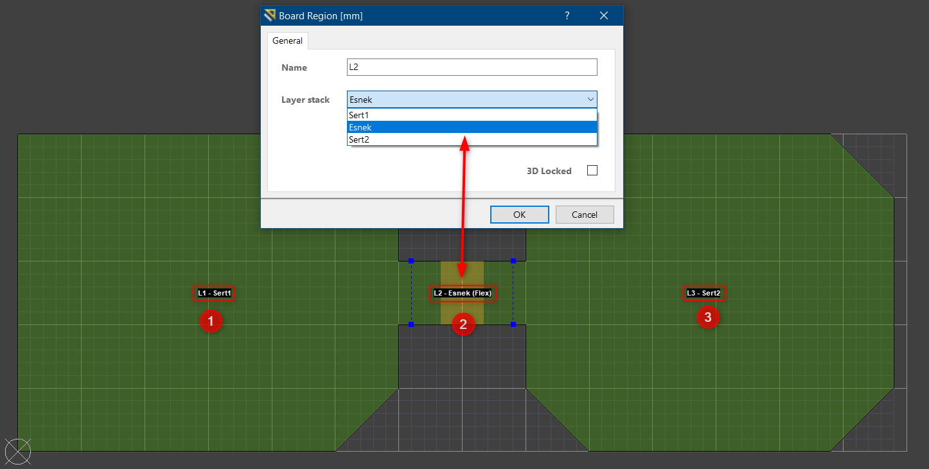Switch to the General tab

click(x=287, y=40)
